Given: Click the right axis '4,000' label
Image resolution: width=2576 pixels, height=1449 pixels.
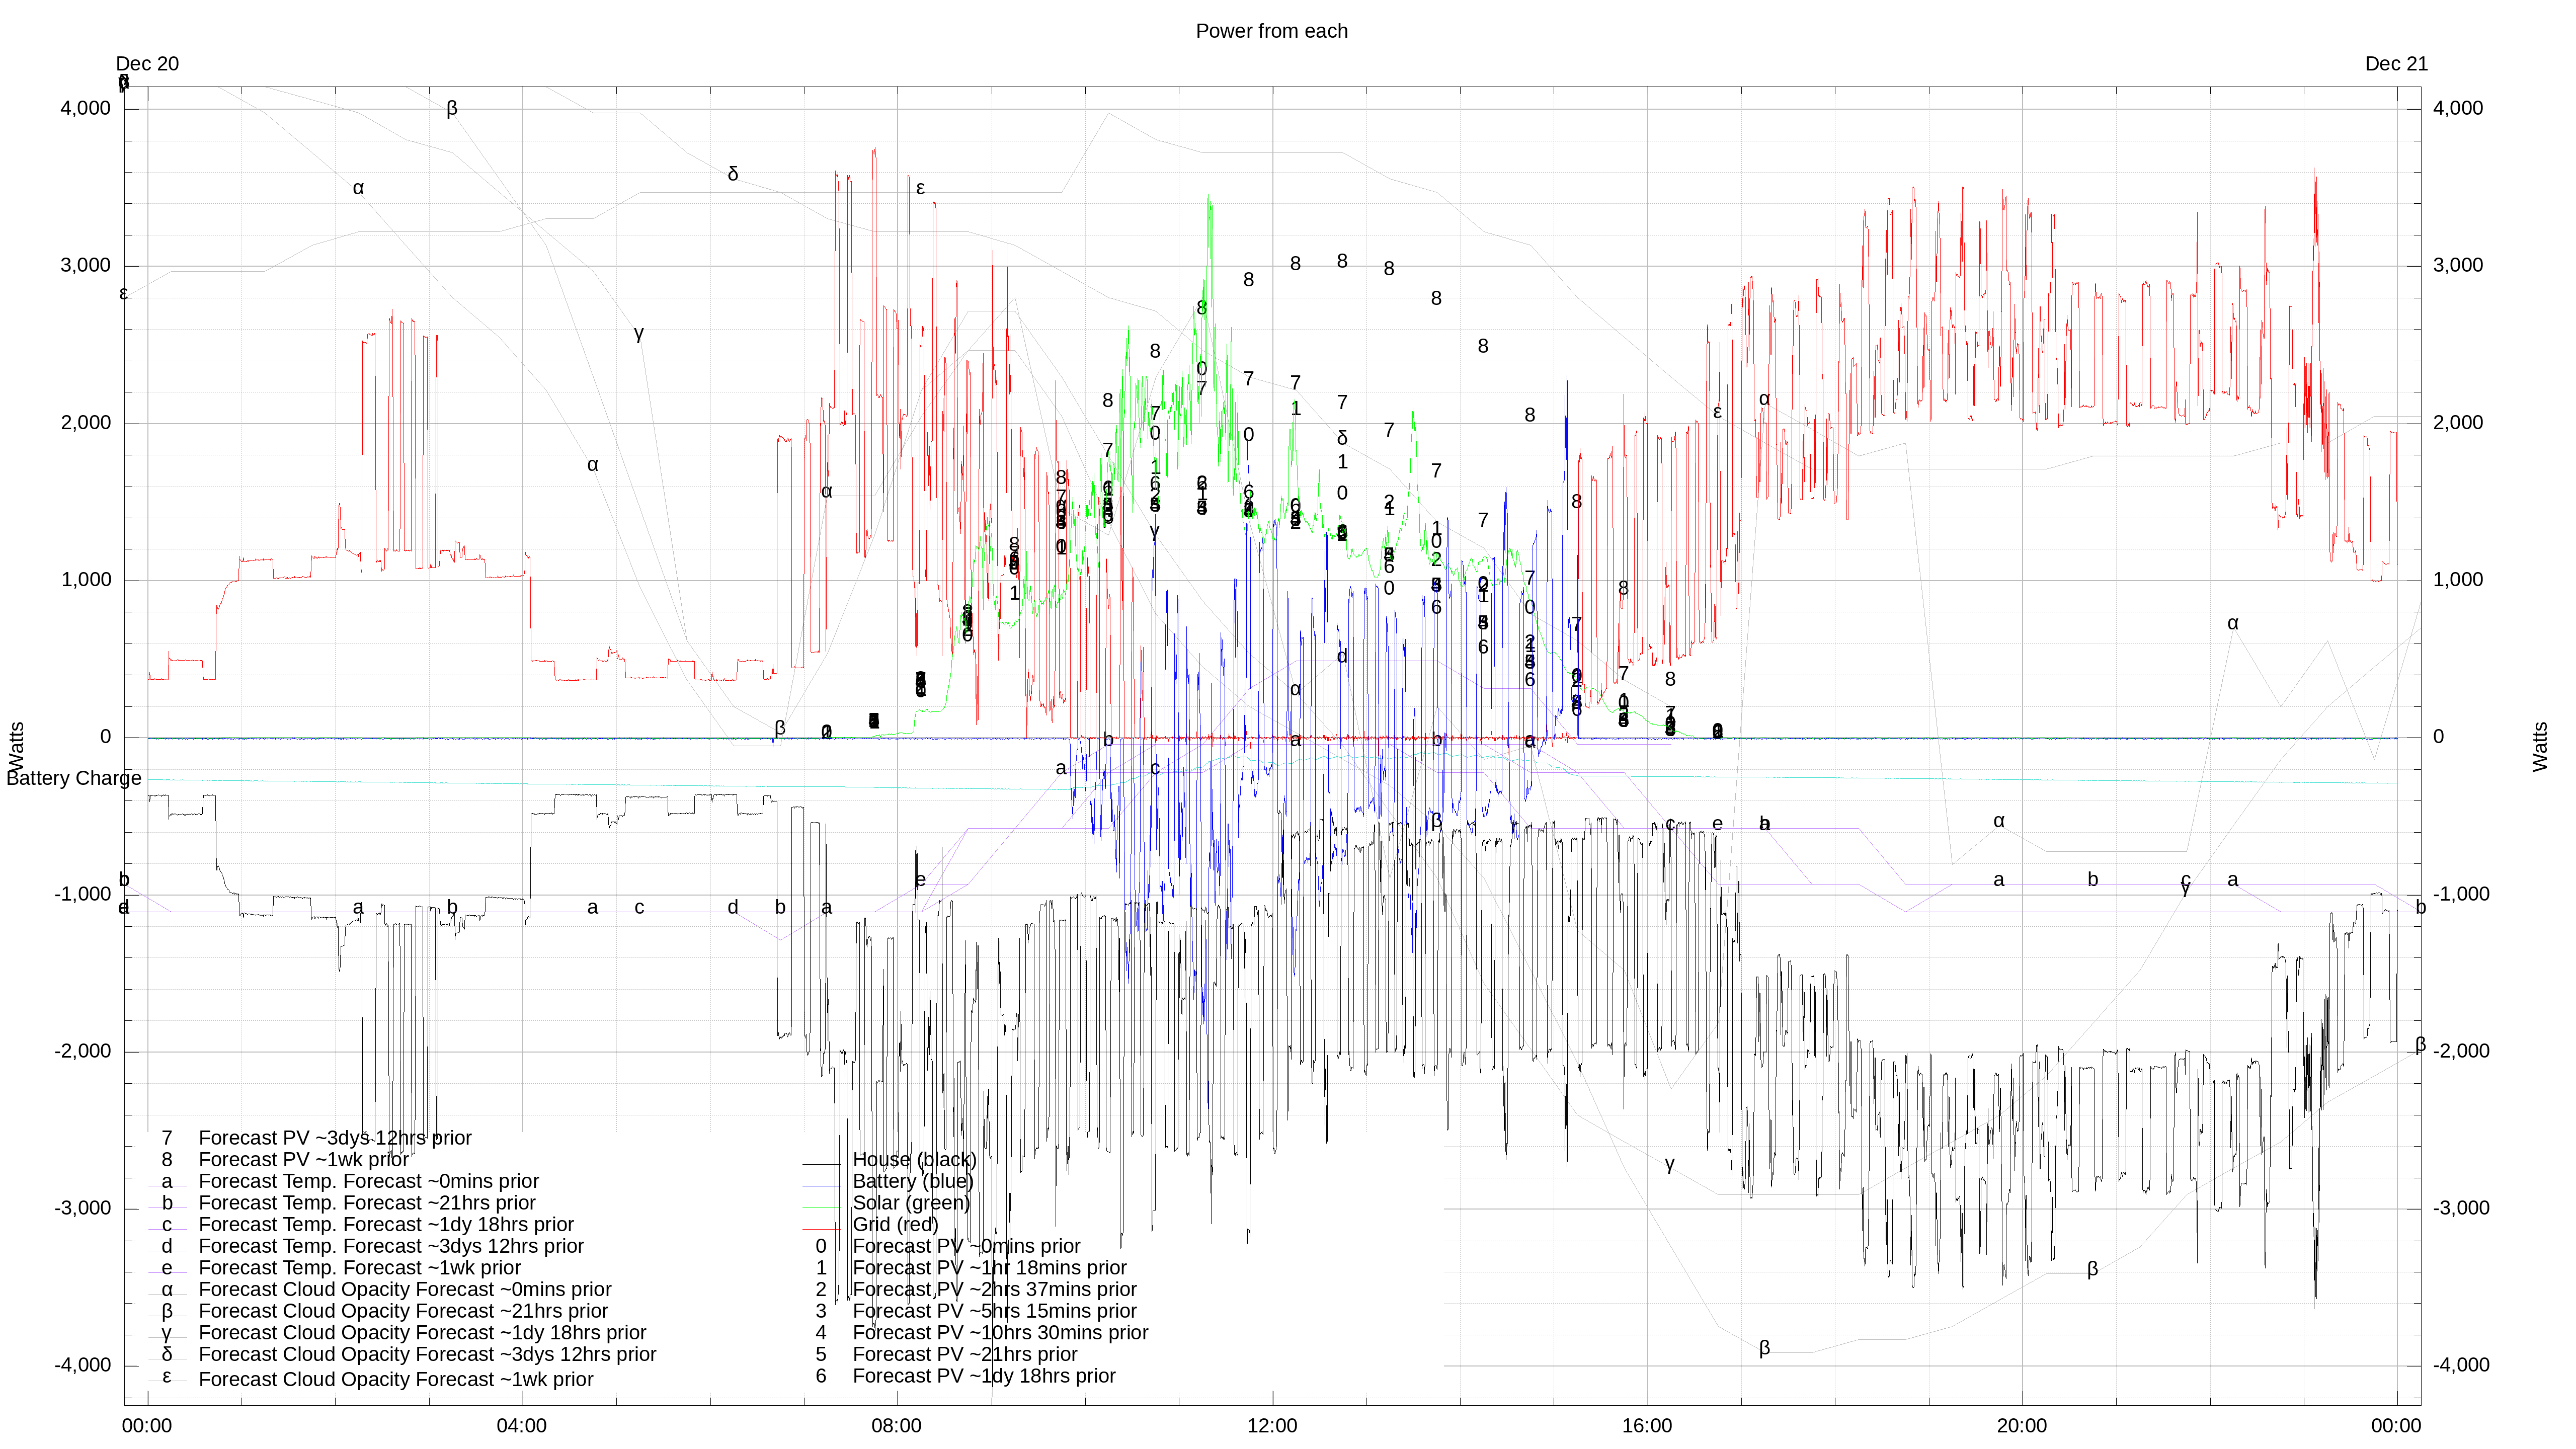Looking at the screenshot, I should pyautogui.click(x=2458, y=108).
